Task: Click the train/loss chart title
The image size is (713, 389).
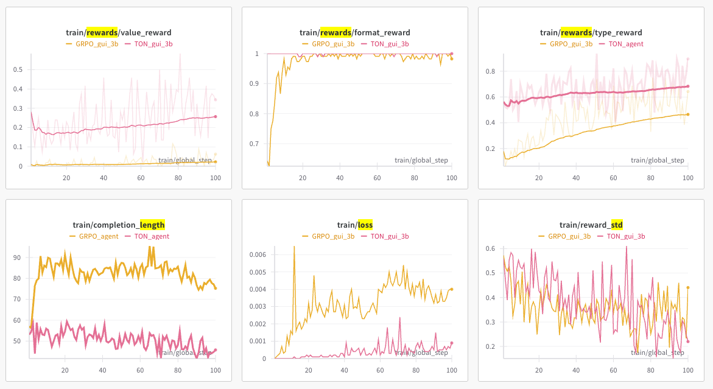Action: (354, 225)
